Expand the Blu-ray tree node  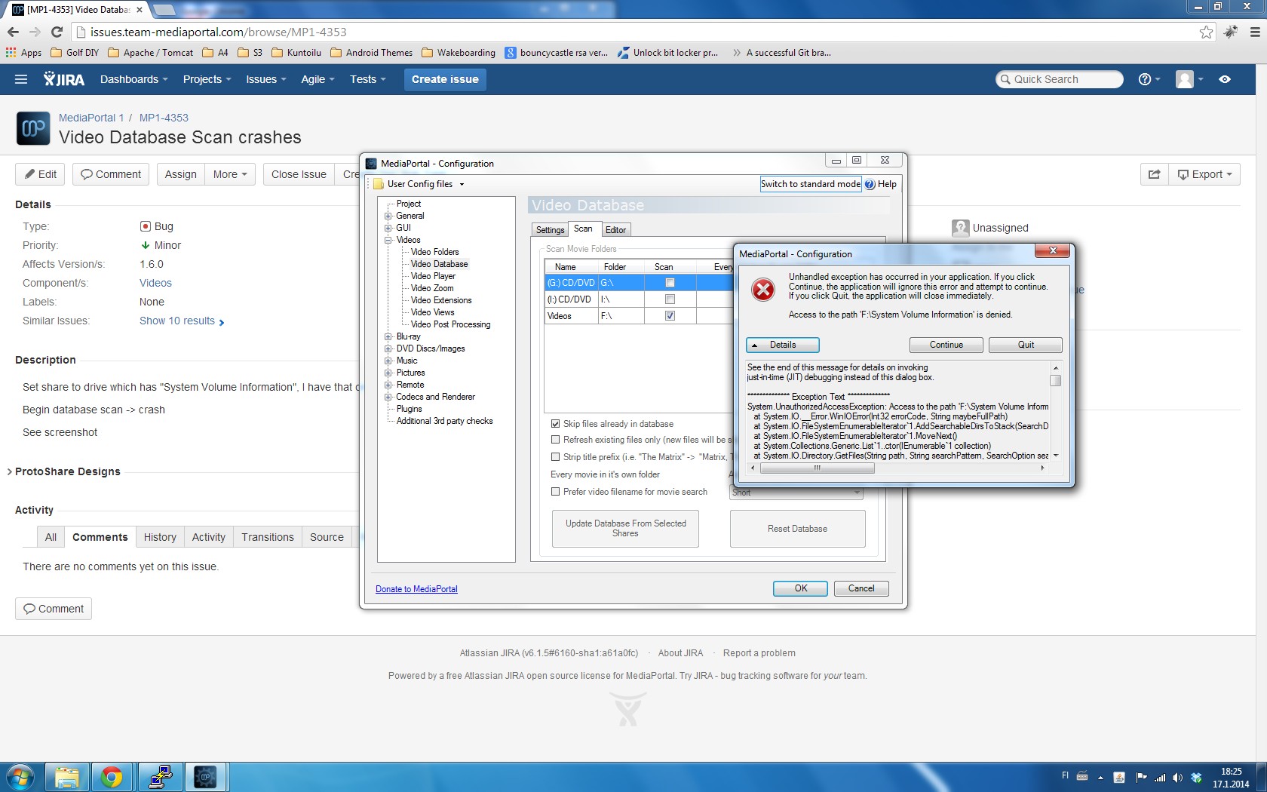pyautogui.click(x=388, y=336)
